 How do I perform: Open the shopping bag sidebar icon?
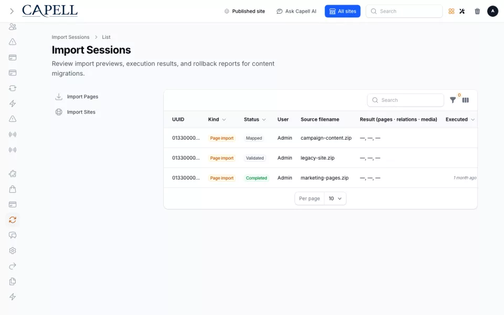click(13, 189)
